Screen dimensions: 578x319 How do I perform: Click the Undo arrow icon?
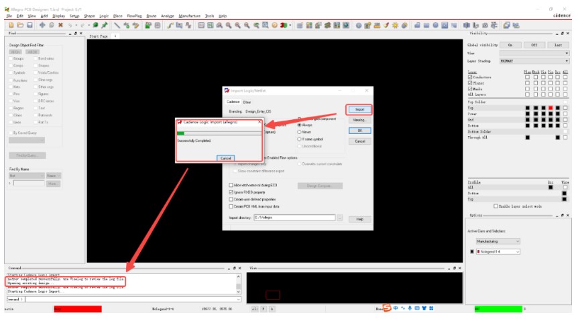[70, 25]
